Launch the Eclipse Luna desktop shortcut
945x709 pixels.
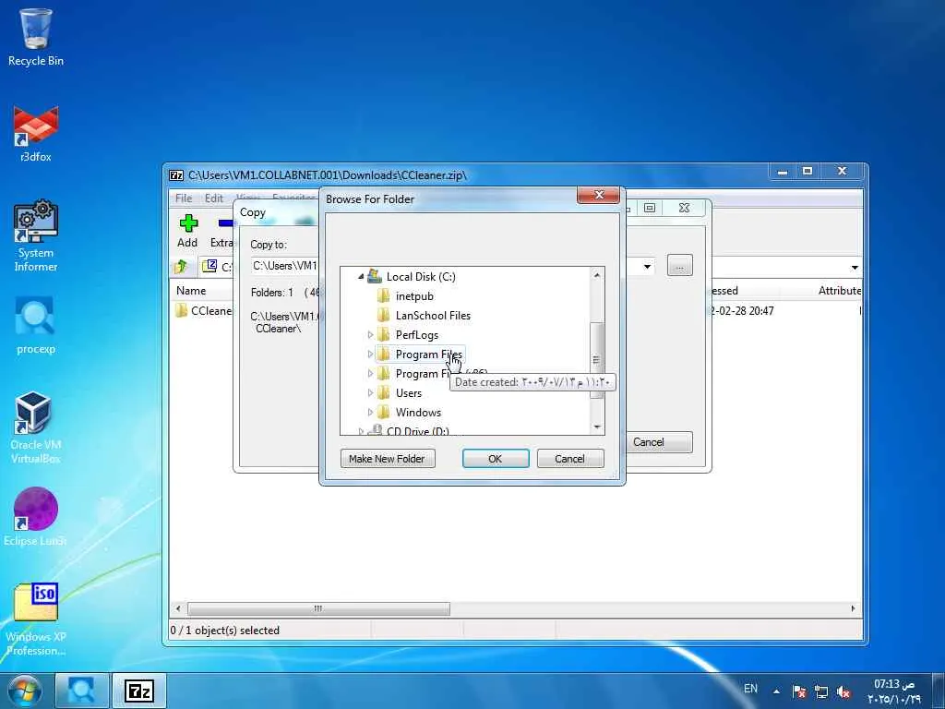point(36,516)
